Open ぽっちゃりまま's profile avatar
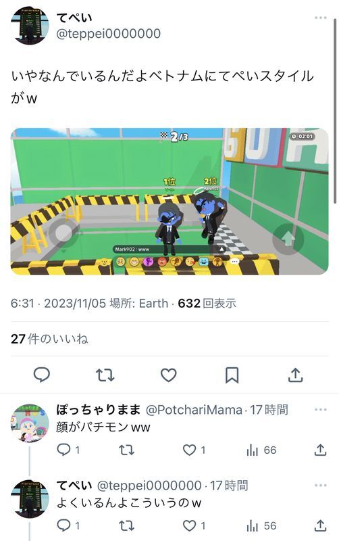The image size is (339, 541). (x=30, y=423)
